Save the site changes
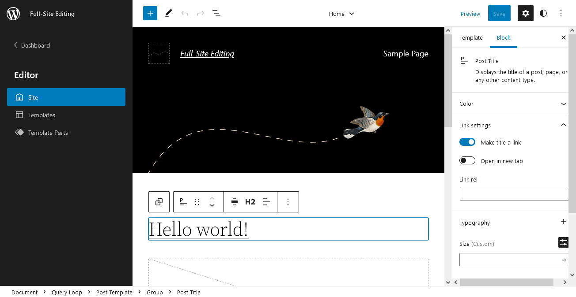The image size is (576, 297). pos(499,13)
